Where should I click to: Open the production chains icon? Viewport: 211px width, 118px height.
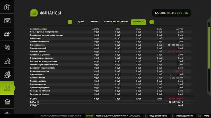click(x=7, y=61)
